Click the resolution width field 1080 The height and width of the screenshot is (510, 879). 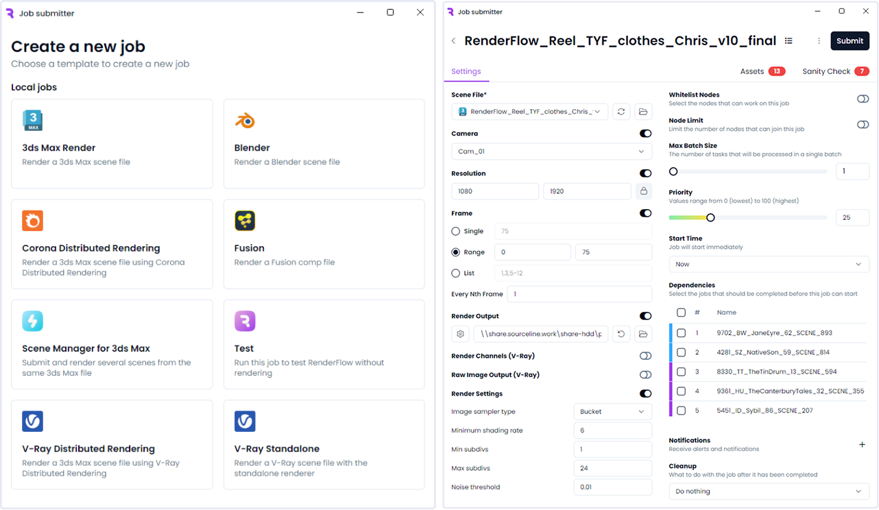tap(495, 191)
